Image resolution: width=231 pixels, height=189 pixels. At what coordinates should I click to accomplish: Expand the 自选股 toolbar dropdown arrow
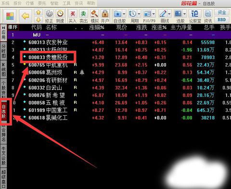coord(124,14)
